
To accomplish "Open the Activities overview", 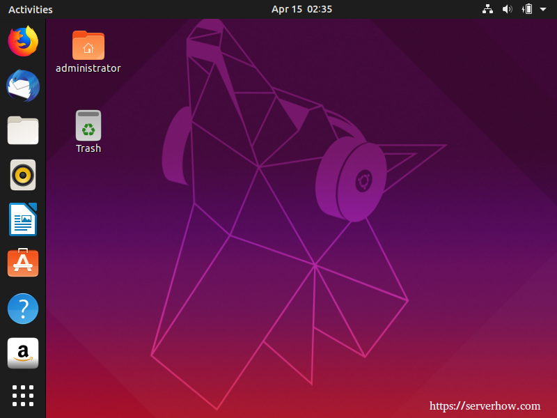I will point(31,10).
